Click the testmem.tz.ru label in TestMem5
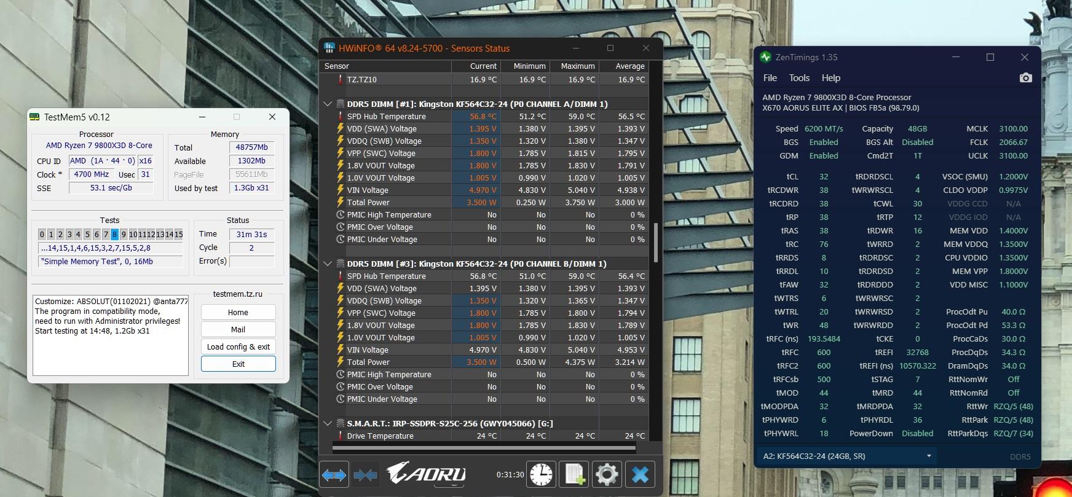 coord(238,294)
